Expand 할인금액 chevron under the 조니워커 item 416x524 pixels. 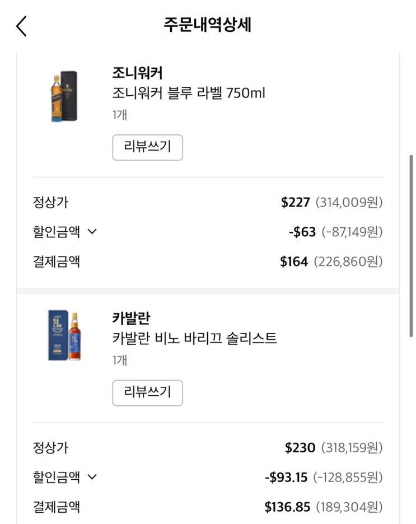click(x=93, y=232)
